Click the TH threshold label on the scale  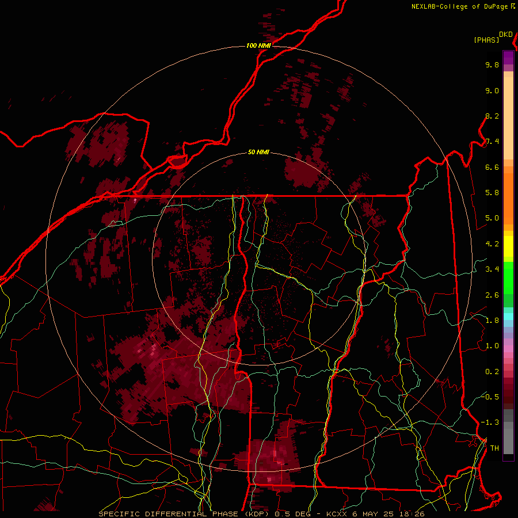[494, 448]
